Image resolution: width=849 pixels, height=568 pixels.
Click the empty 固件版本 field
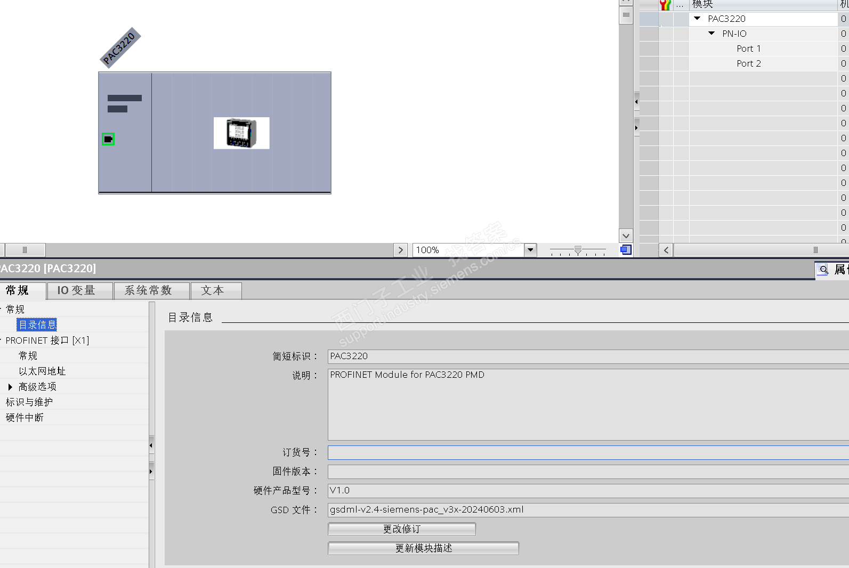click(x=588, y=472)
